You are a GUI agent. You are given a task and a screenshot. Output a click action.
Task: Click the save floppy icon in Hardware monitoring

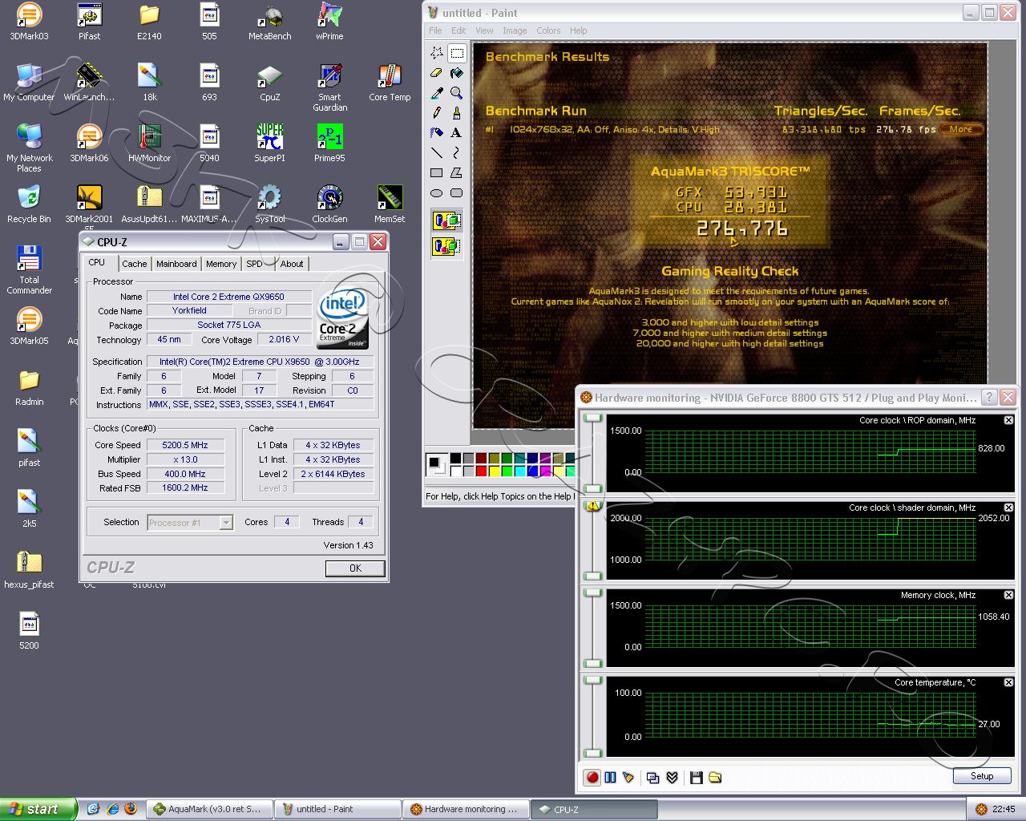[x=696, y=777]
